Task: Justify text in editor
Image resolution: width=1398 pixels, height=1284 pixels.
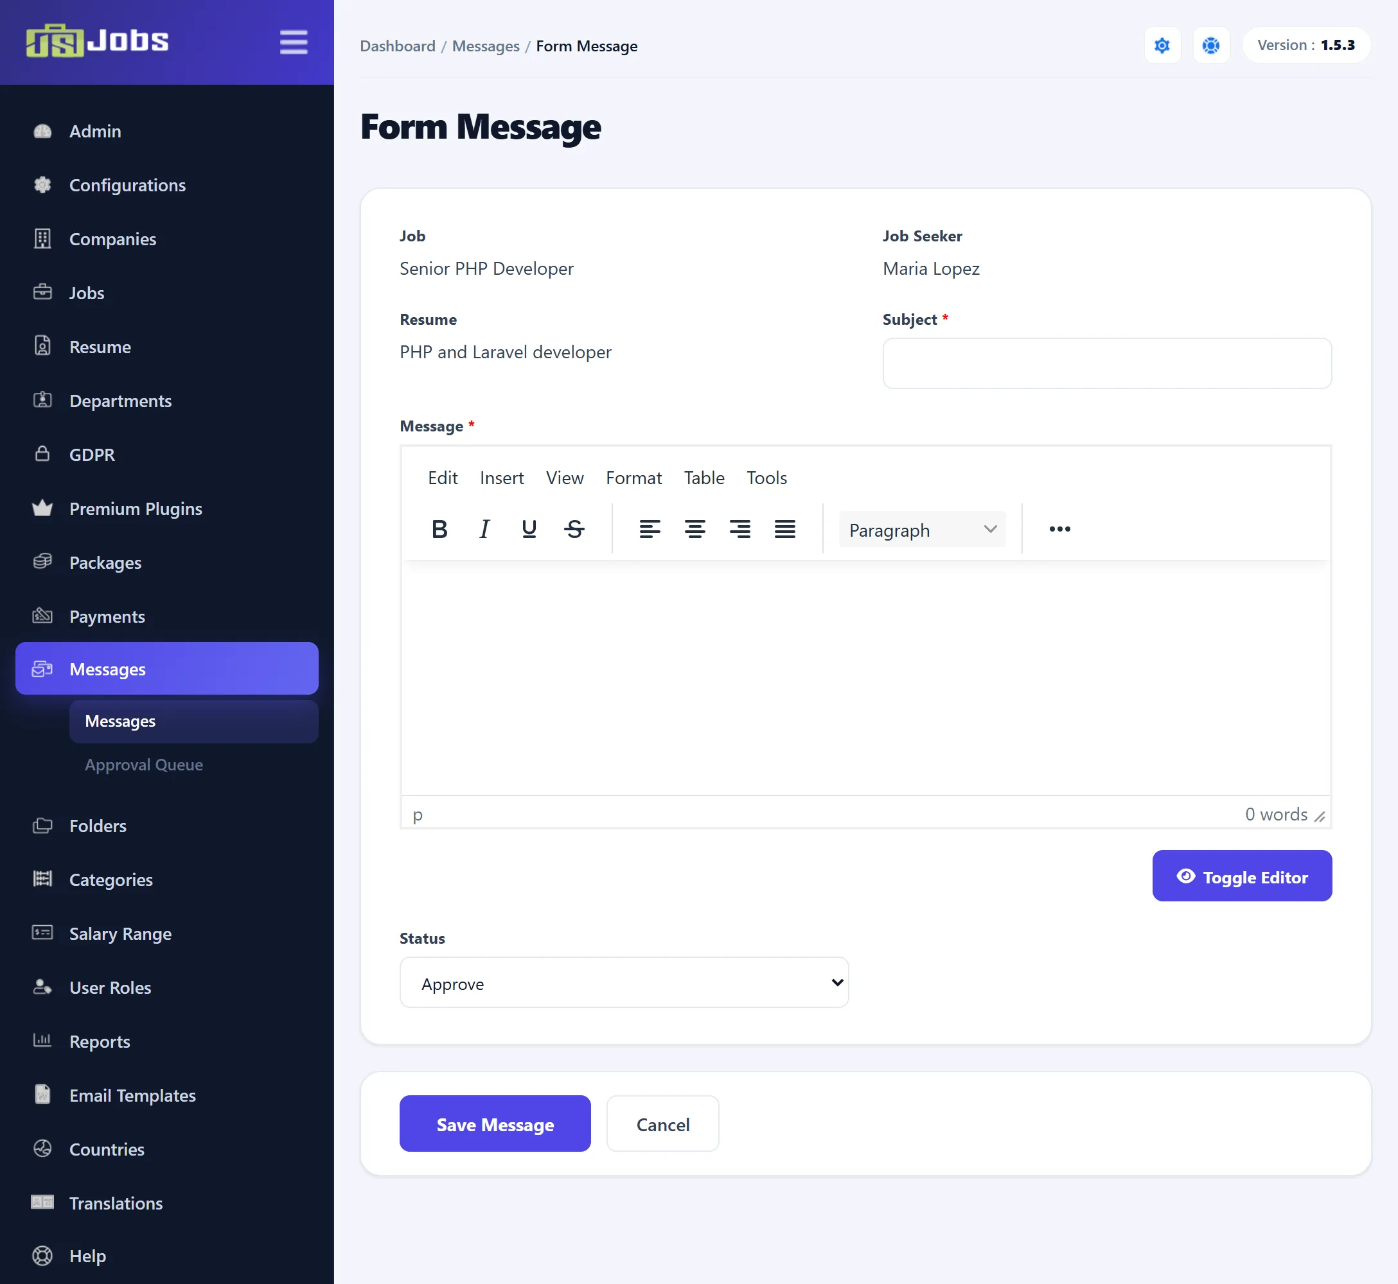Action: pyautogui.click(x=785, y=529)
